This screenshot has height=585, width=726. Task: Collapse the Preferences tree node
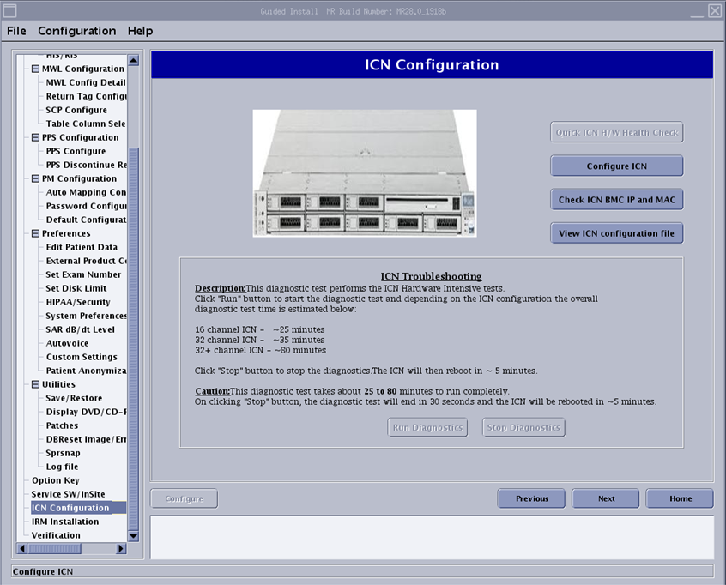[x=35, y=233]
